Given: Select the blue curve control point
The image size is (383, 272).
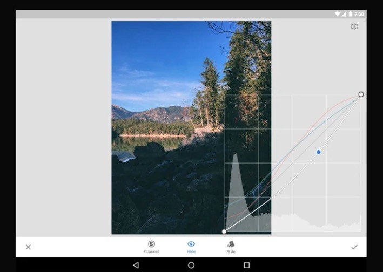Looking at the screenshot, I should 318,152.
